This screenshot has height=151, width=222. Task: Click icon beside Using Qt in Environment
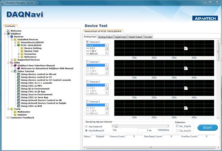pos(19,89)
